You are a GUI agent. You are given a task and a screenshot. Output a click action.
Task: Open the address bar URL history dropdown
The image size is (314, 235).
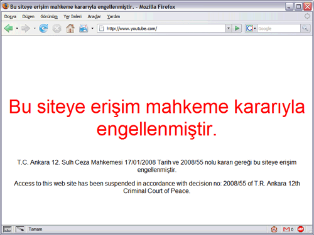[x=229, y=28]
